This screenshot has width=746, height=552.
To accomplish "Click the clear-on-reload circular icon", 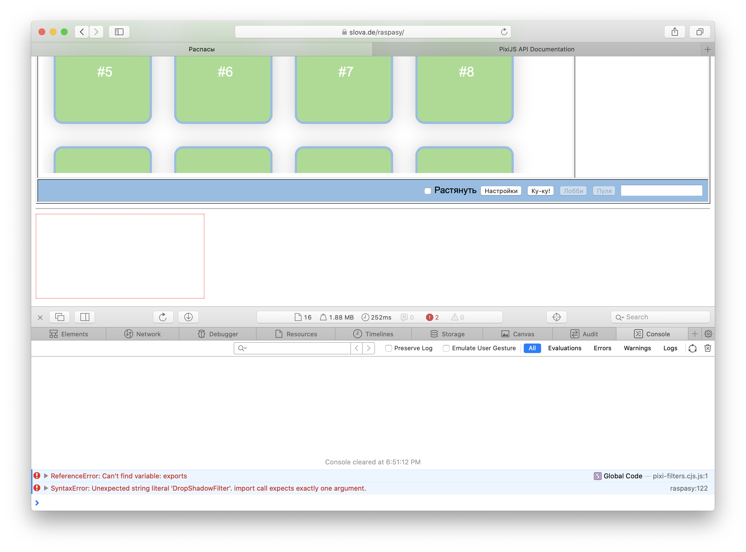I will click(x=692, y=348).
